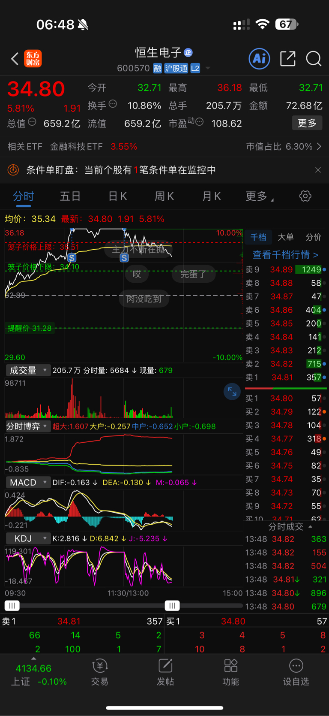Select the 买1 34.80 order book row

[286, 399]
